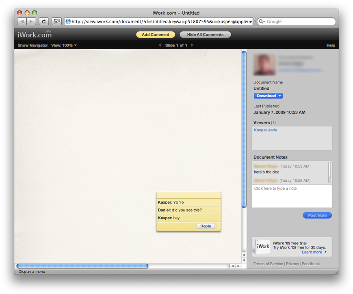Click the scroll up arrow of slide view
The height and width of the screenshot is (294, 353).
[244, 255]
